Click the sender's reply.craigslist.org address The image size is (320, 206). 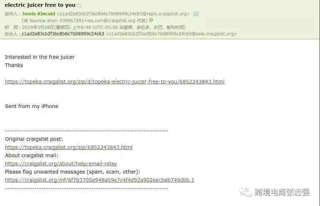(123, 14)
